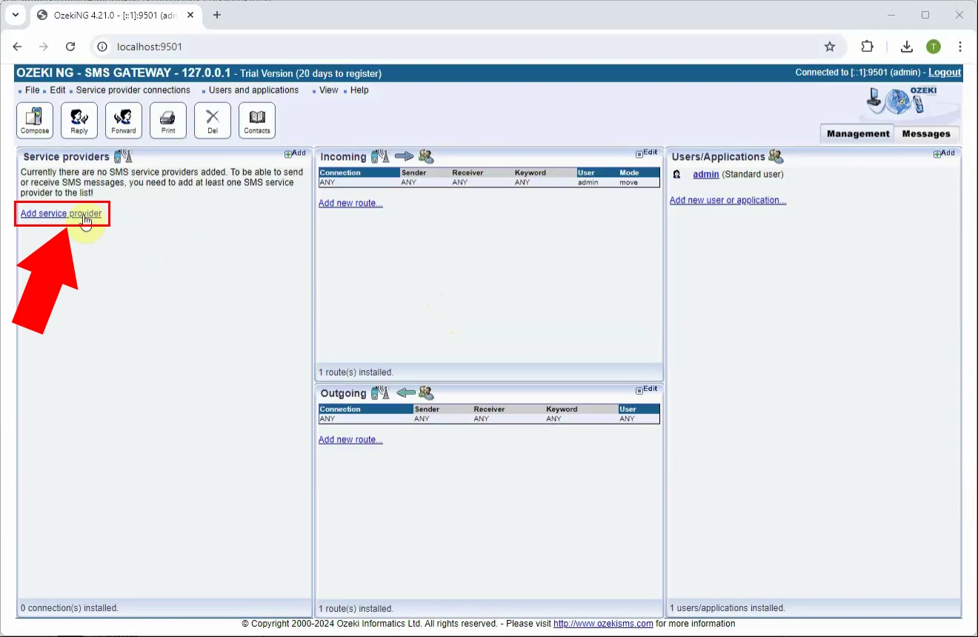The height and width of the screenshot is (637, 978).
Task: Open browser downloads icon
Action: click(906, 47)
